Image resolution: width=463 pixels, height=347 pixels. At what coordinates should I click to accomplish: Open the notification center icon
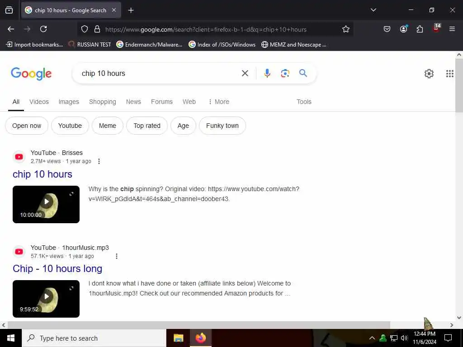point(448,338)
